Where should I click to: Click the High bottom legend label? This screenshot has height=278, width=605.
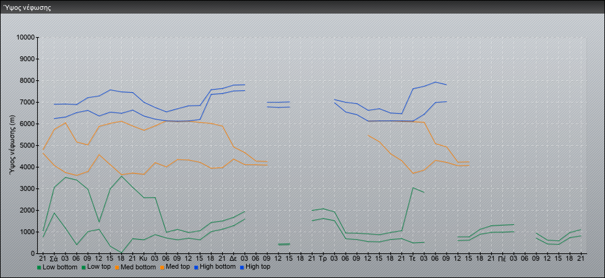tap(217, 266)
